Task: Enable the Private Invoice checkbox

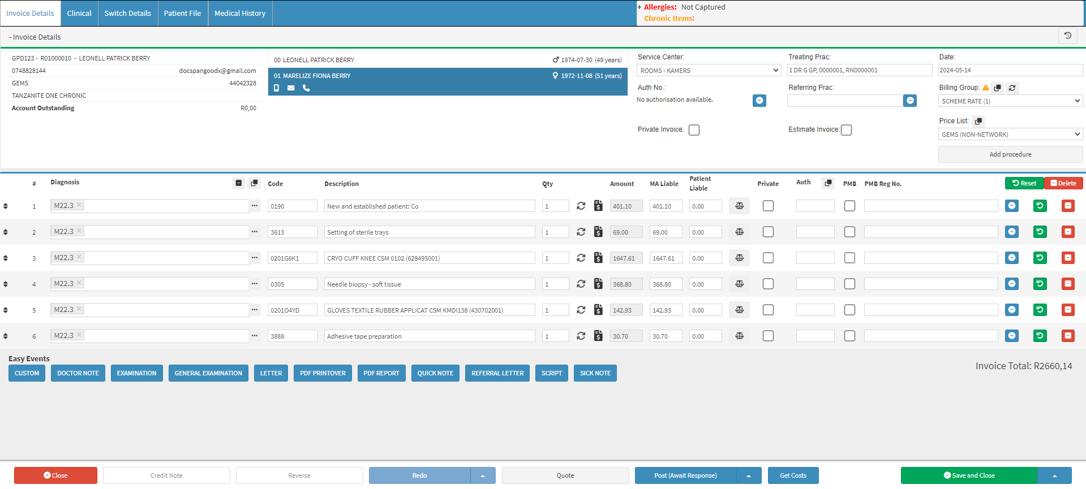Action: point(694,130)
